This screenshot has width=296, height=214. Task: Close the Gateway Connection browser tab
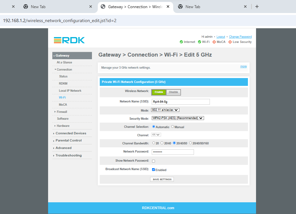168,7
